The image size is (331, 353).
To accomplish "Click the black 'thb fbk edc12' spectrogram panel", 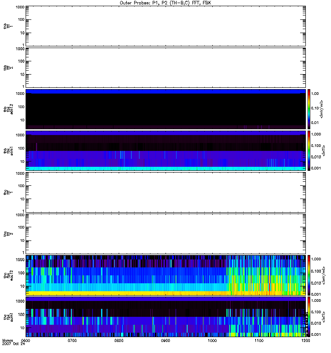I will tap(165, 109).
